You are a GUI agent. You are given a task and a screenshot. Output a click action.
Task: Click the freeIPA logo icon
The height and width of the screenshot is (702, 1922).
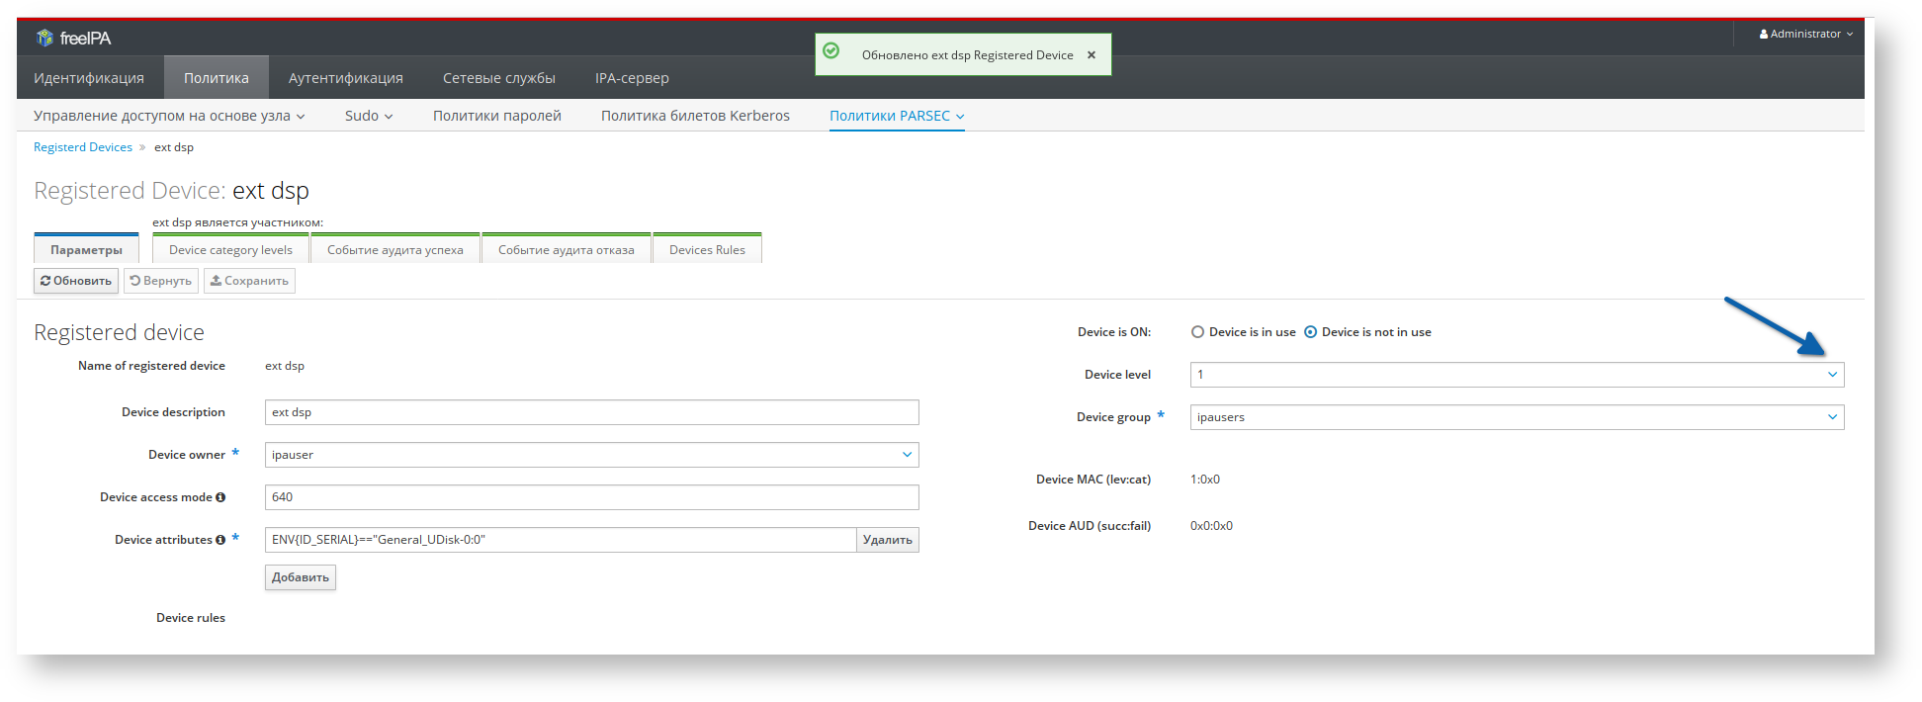(44, 38)
